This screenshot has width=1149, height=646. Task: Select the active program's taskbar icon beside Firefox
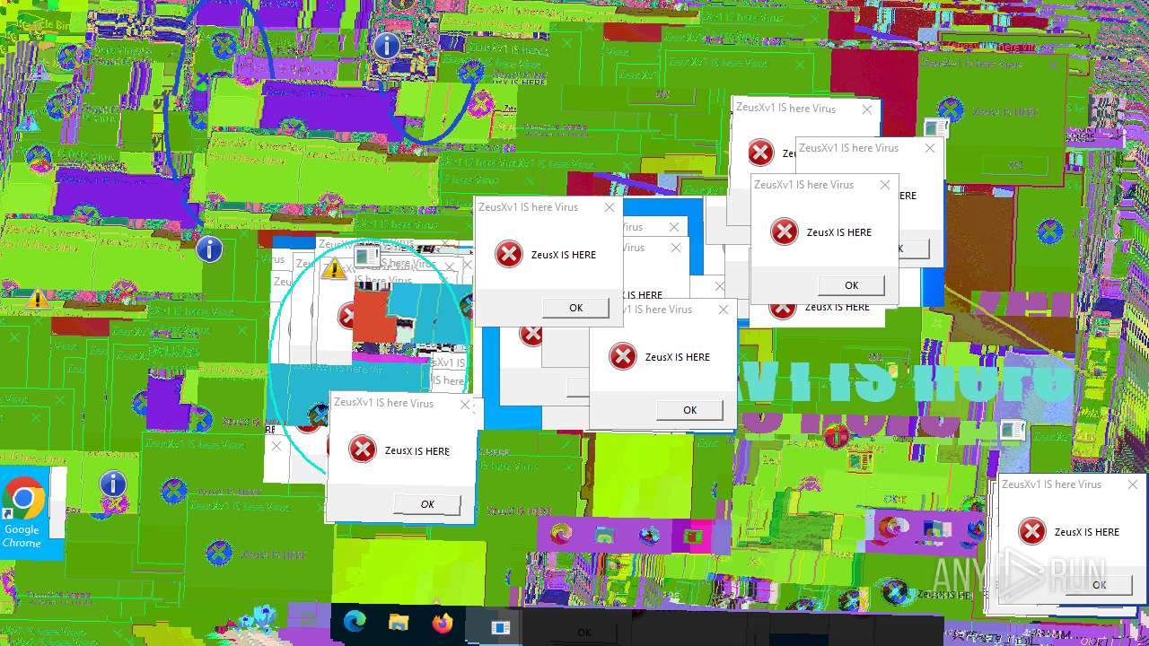click(500, 626)
